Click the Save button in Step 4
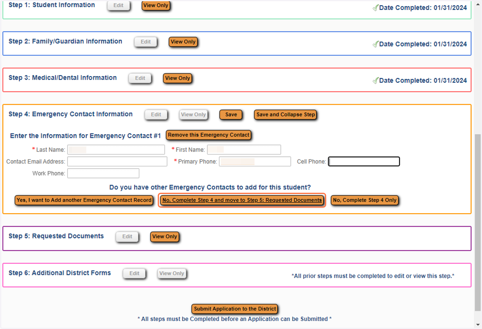 tap(231, 115)
